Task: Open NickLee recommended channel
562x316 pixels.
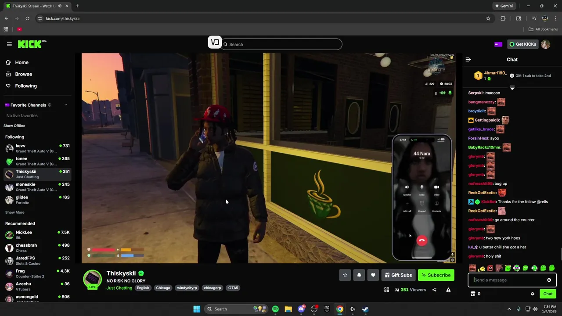Action: 37,235
